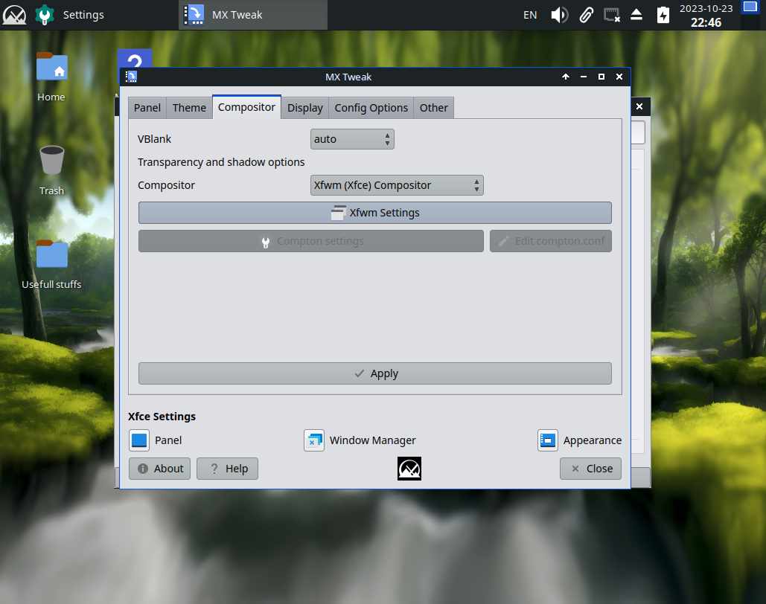Click the paperclip clipboard tray icon
This screenshot has width=766, height=604.
(586, 15)
